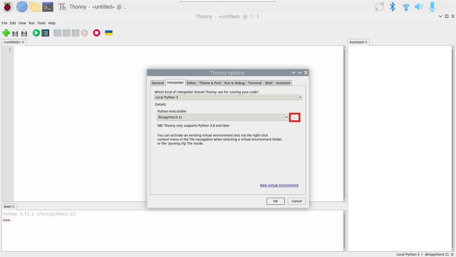Switch to the Editor options tab
The height and width of the screenshot is (257, 456).
(x=191, y=83)
